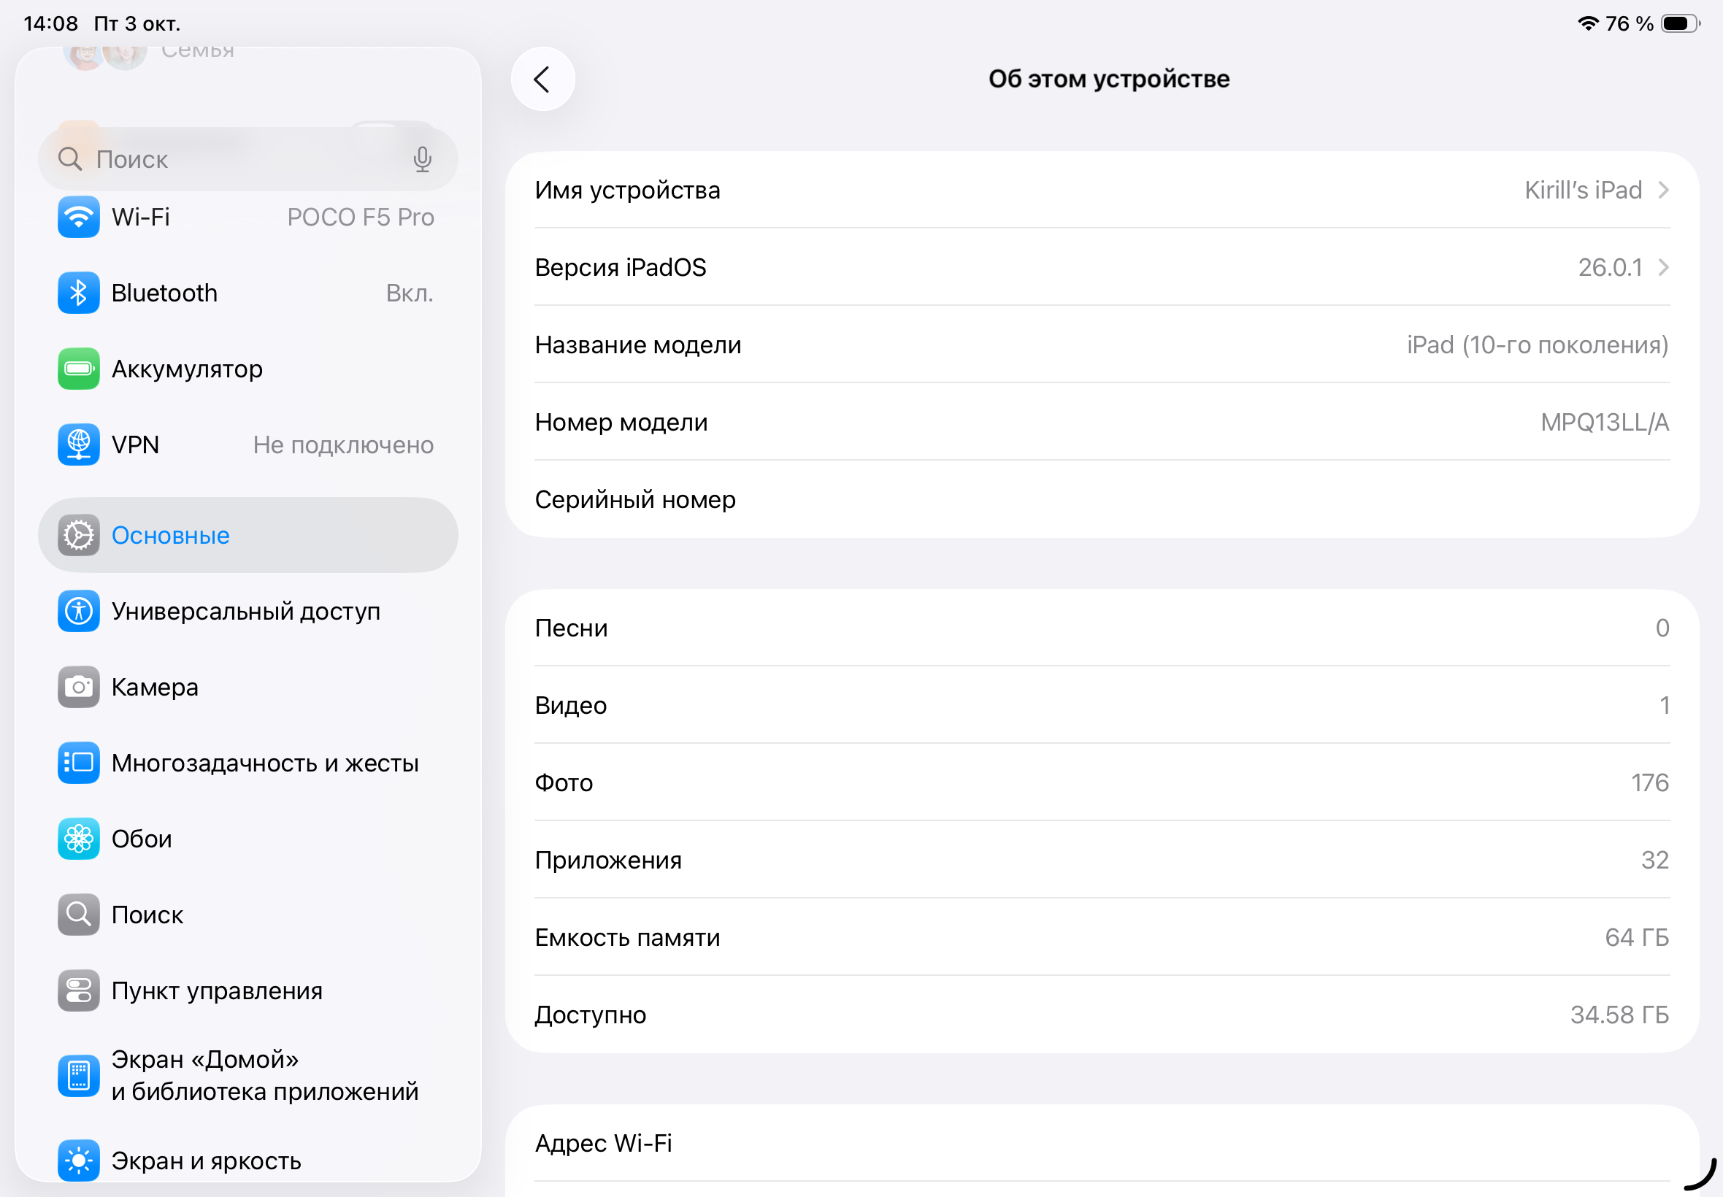Tap the VPN globe icon
This screenshot has width=1723, height=1197.
click(78, 444)
